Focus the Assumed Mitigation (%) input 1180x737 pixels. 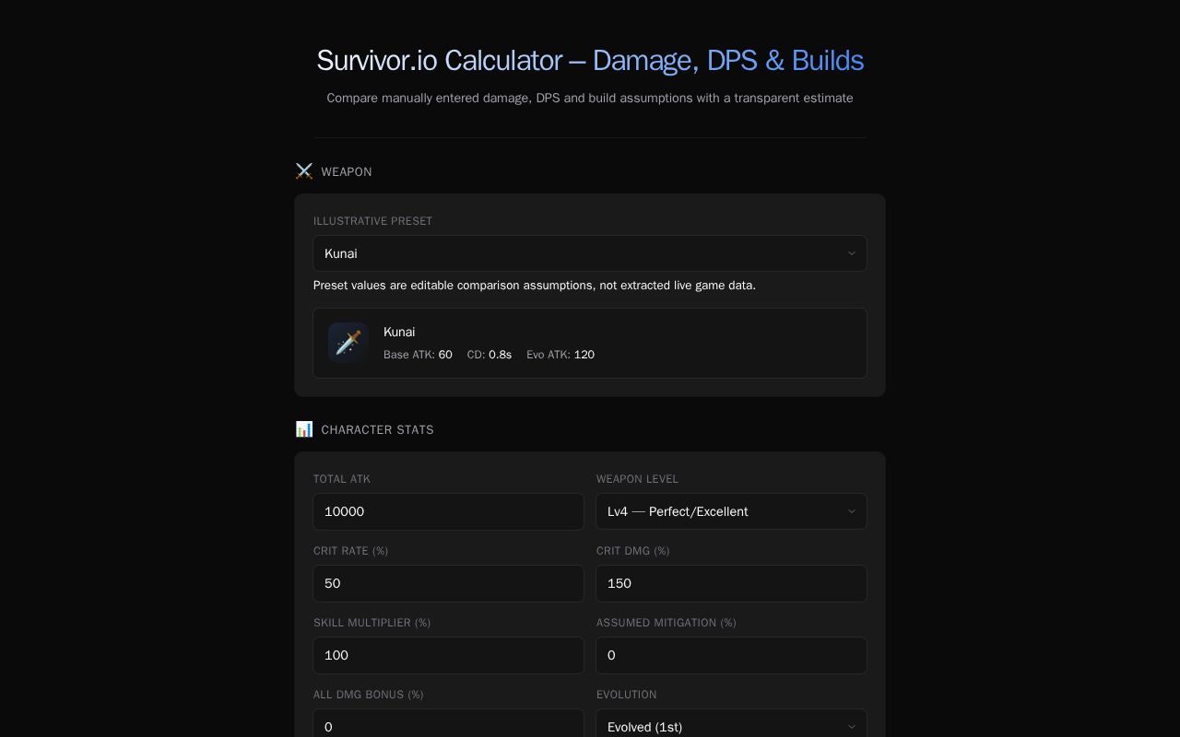click(731, 655)
